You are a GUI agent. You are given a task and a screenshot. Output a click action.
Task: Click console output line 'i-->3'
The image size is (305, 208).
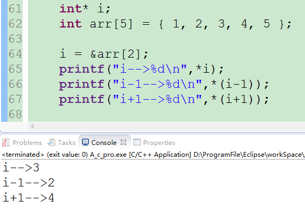point(21,168)
